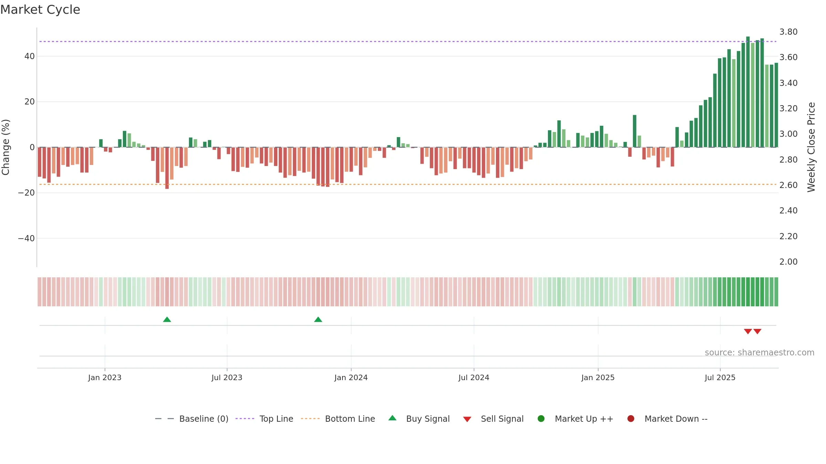Click the 3.80 price axis value

788,32
